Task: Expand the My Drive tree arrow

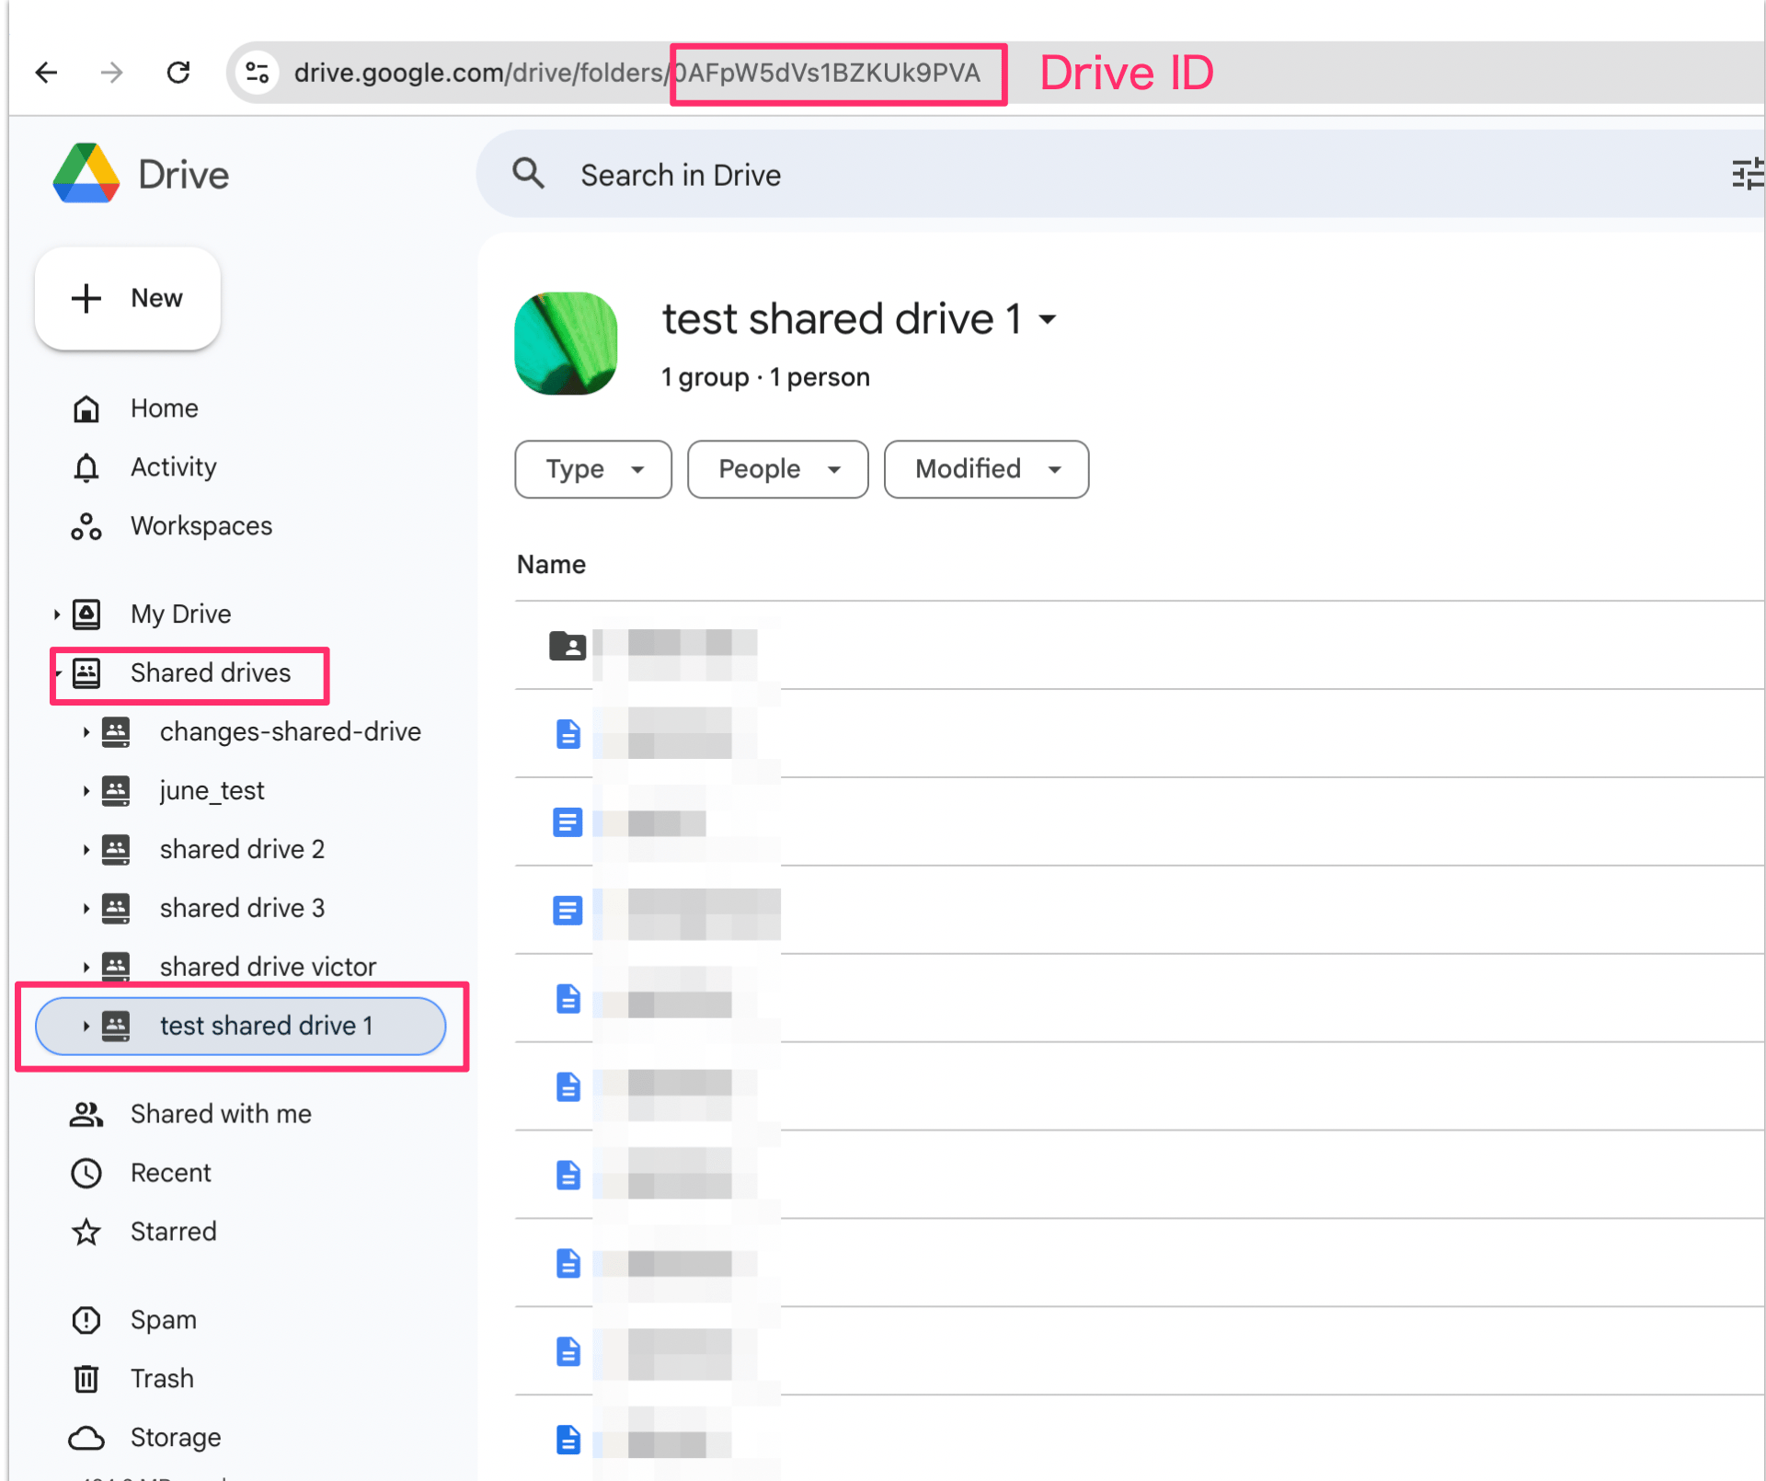Action: pyautogui.click(x=56, y=614)
